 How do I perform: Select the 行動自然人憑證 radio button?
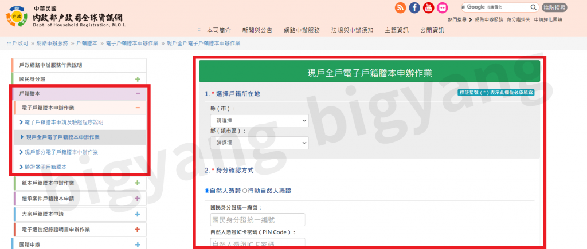(245, 191)
